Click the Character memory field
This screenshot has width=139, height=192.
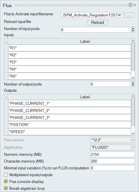pyautogui.click(x=112, y=161)
